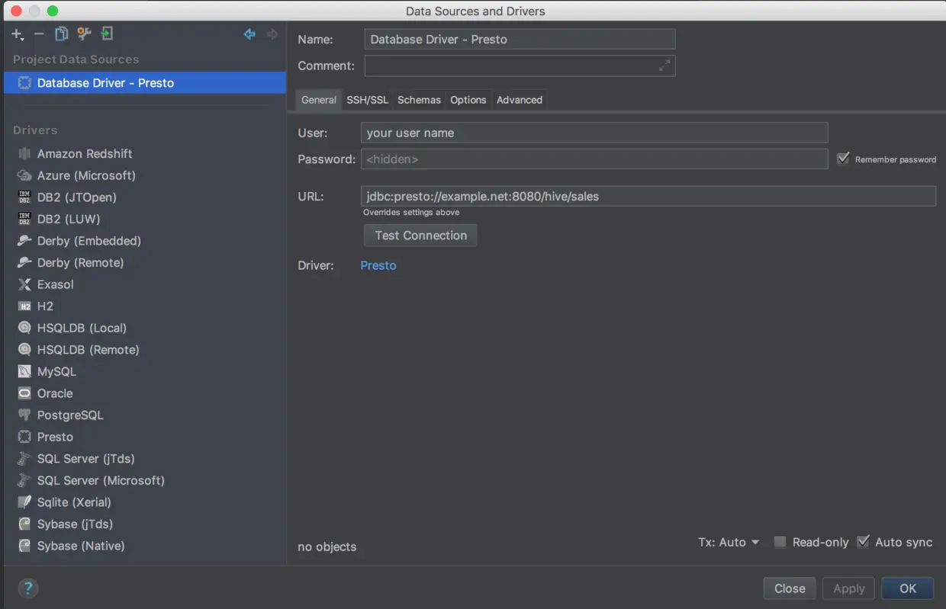Switch to the SSH/SSL tab
The height and width of the screenshot is (609, 946).
368,100
